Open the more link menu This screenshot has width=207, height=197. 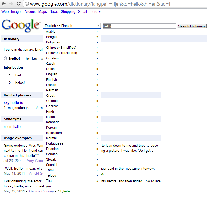(x=93, y=12)
